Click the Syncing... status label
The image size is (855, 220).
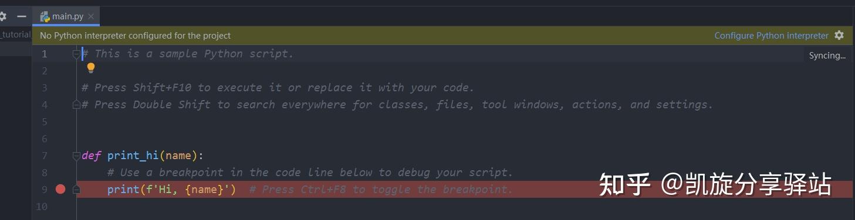click(827, 56)
